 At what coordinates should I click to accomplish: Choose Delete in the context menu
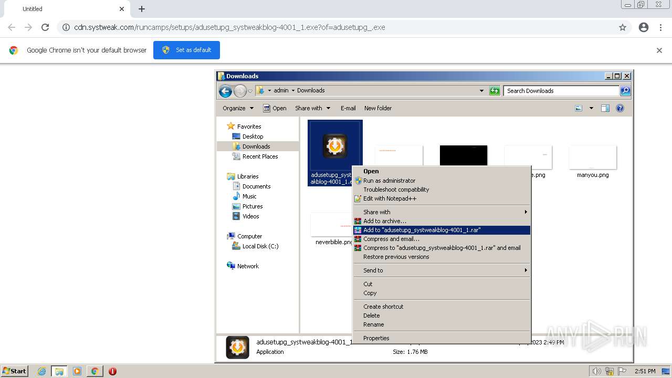(441, 316)
